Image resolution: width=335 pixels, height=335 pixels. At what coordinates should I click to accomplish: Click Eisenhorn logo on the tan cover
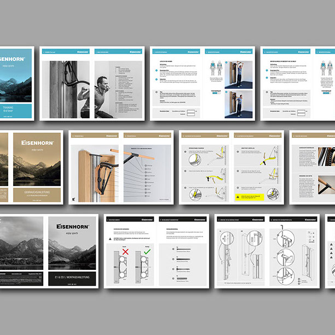click(x=37, y=143)
